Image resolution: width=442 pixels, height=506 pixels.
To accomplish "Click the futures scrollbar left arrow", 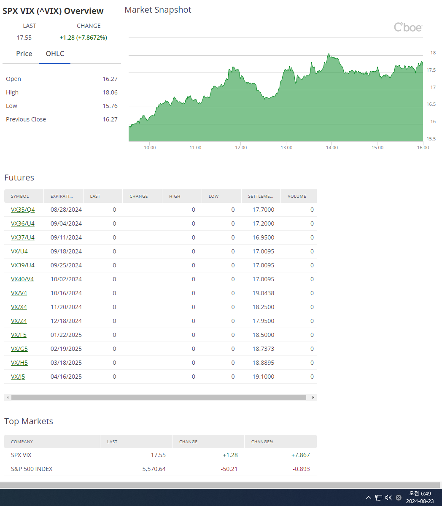I will (x=7, y=397).
